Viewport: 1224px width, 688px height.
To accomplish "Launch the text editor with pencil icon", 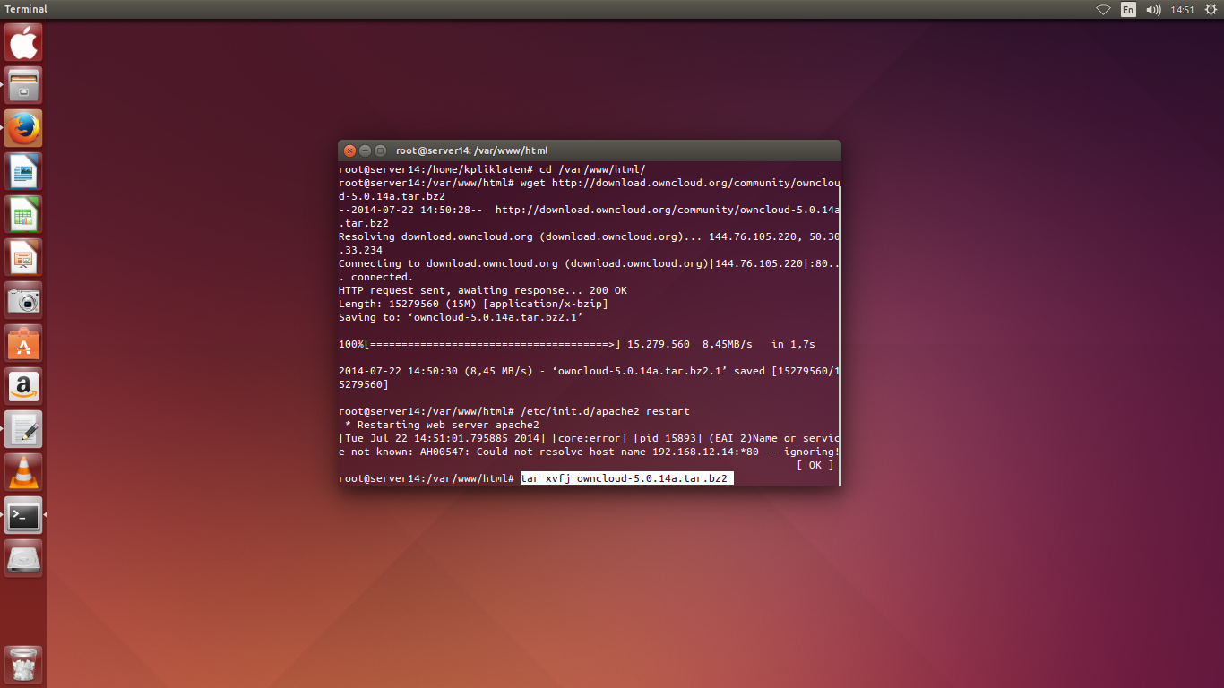I will [23, 429].
